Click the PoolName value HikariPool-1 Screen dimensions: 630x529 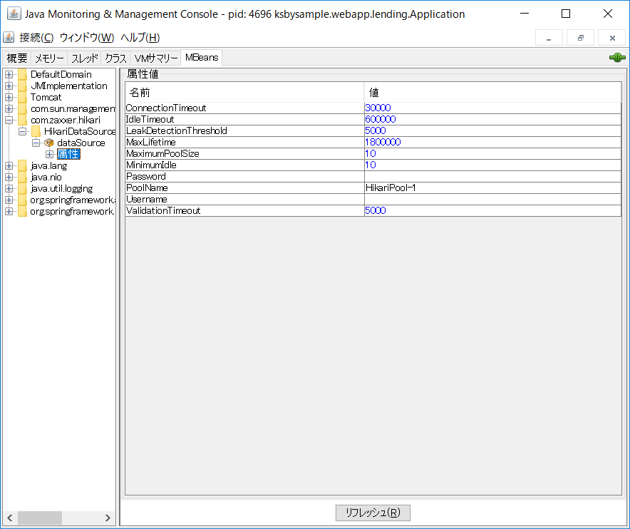click(390, 188)
